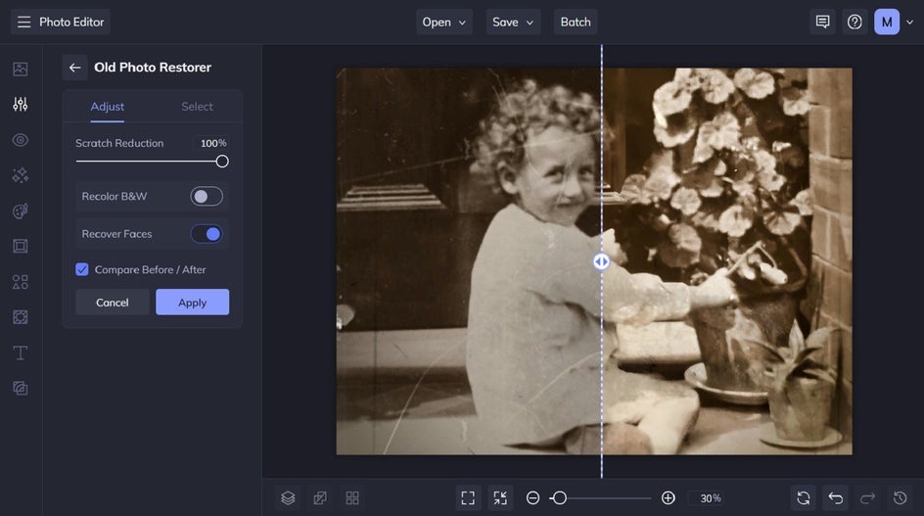Open the layers panel icon in bottom bar
Screen dimensions: 924x516
(x=288, y=497)
